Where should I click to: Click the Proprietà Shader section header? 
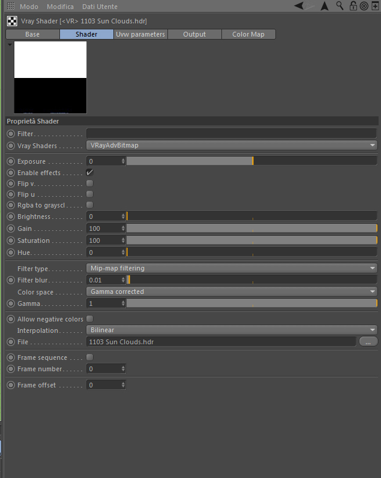click(x=192, y=121)
